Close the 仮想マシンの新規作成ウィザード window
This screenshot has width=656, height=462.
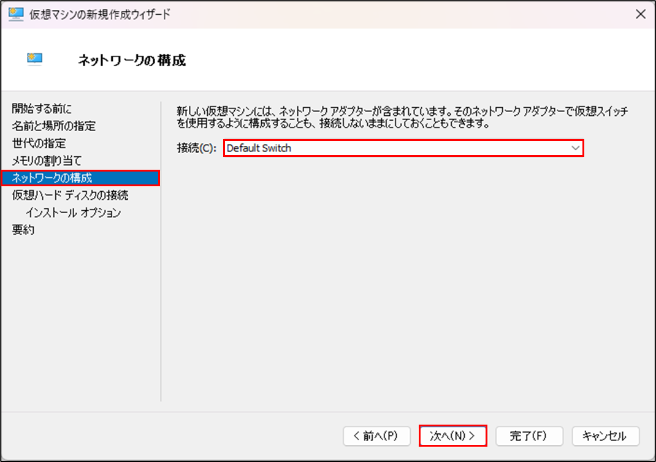[640, 14]
